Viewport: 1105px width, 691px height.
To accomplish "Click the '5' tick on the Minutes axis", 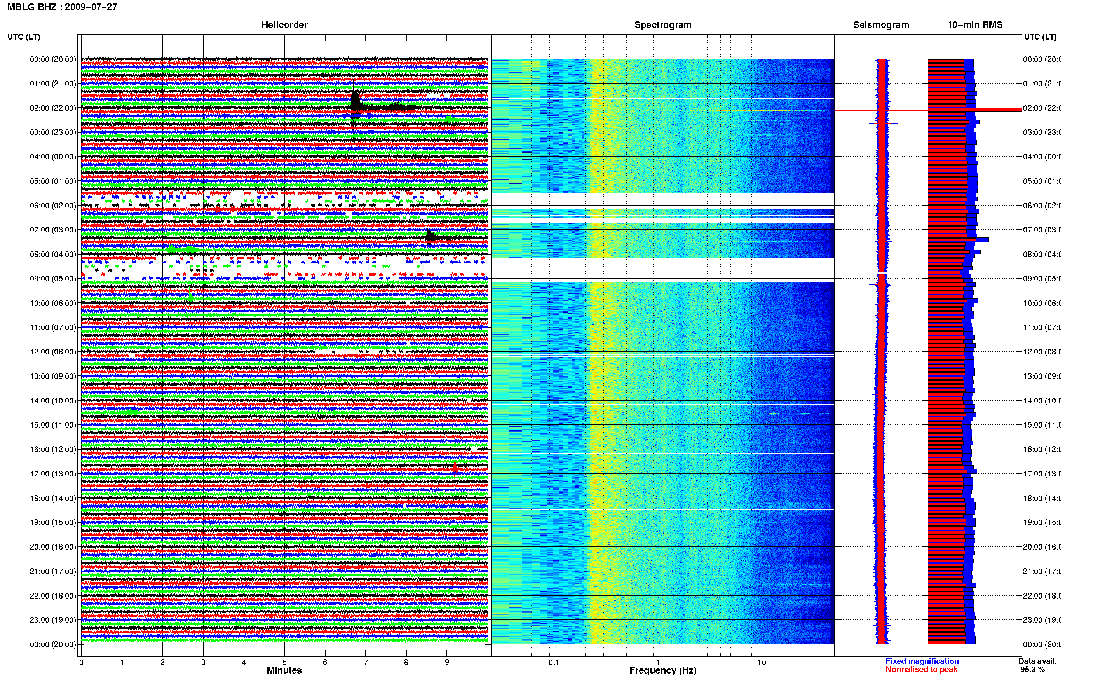I will click(x=284, y=662).
